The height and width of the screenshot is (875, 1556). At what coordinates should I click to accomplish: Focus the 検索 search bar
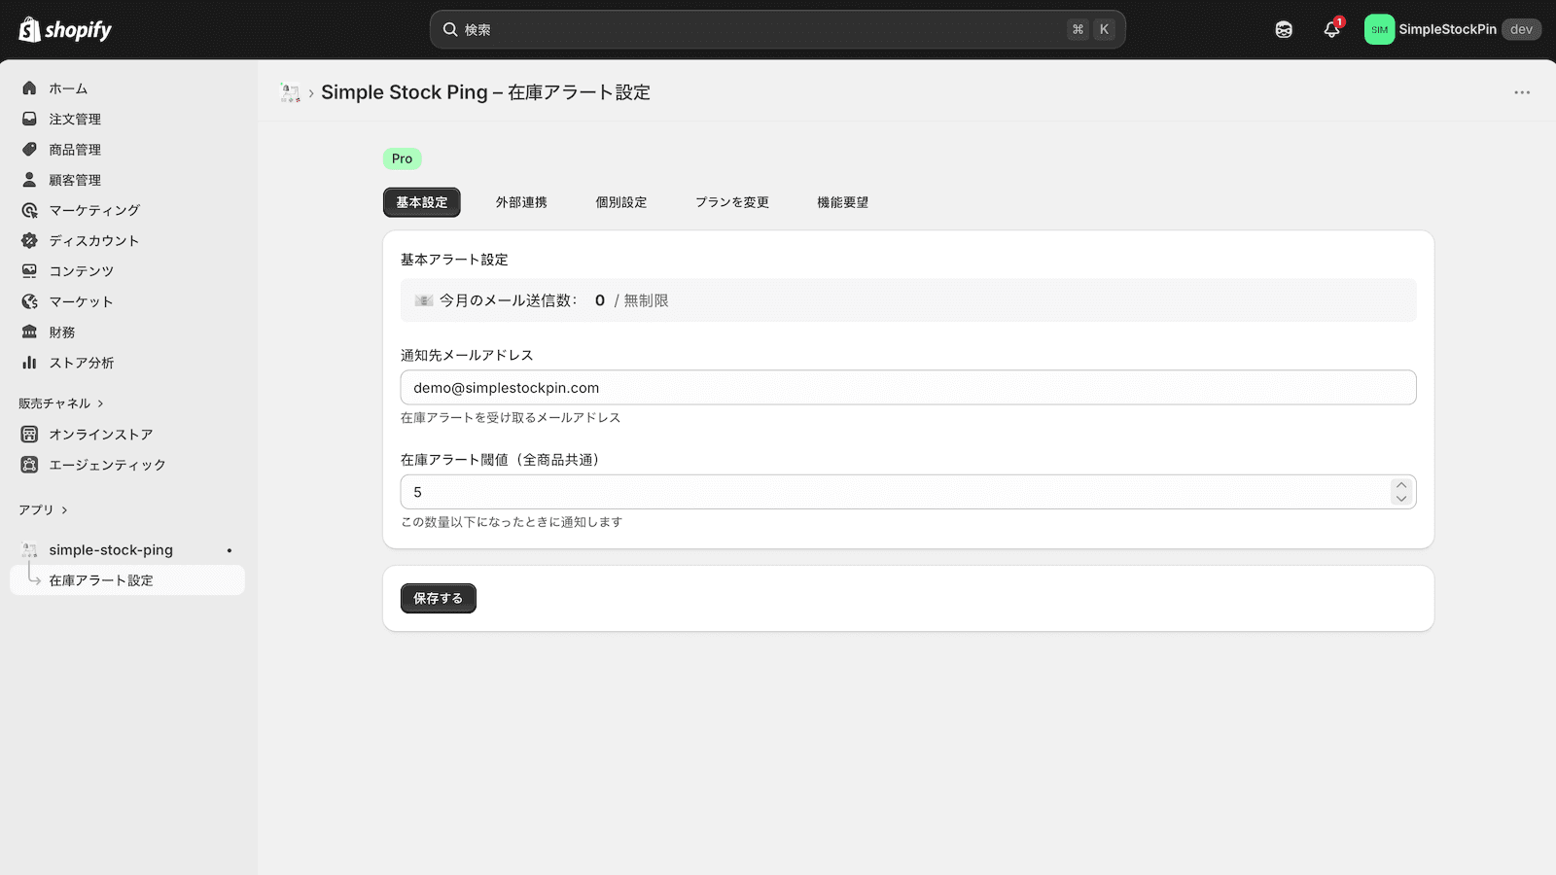(x=778, y=29)
